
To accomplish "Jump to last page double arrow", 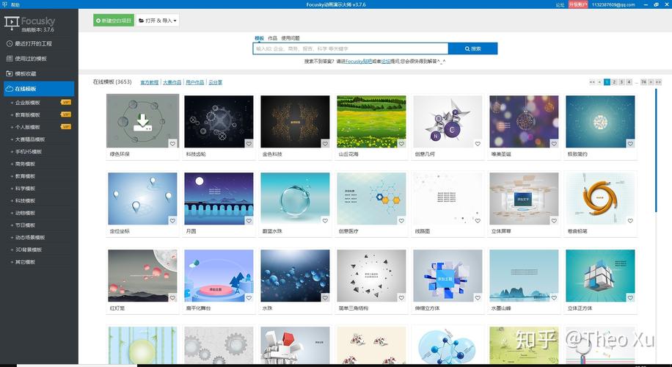I will (658, 82).
